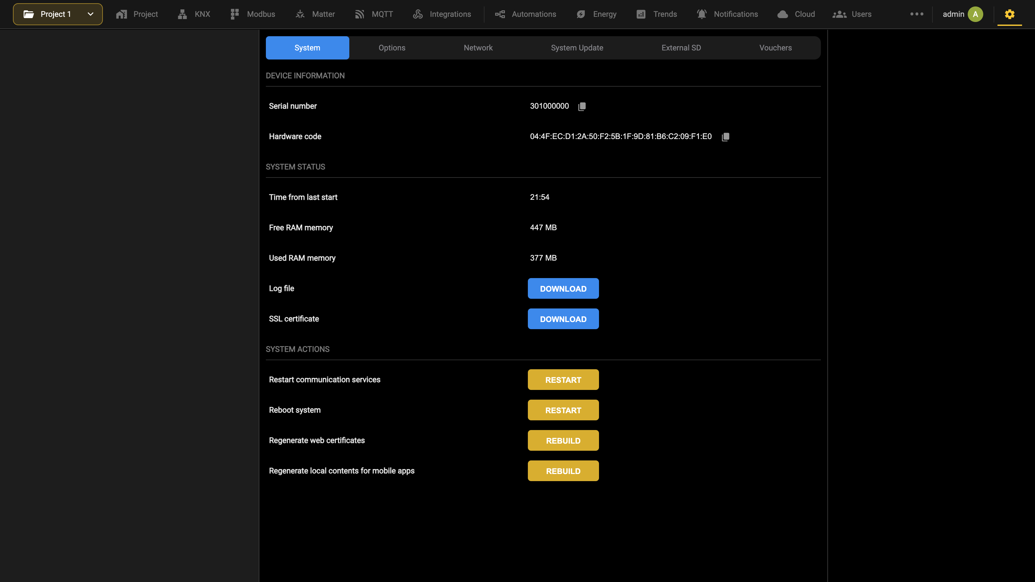Image resolution: width=1035 pixels, height=582 pixels.
Task: Copy the hardware code
Action: pyautogui.click(x=725, y=137)
